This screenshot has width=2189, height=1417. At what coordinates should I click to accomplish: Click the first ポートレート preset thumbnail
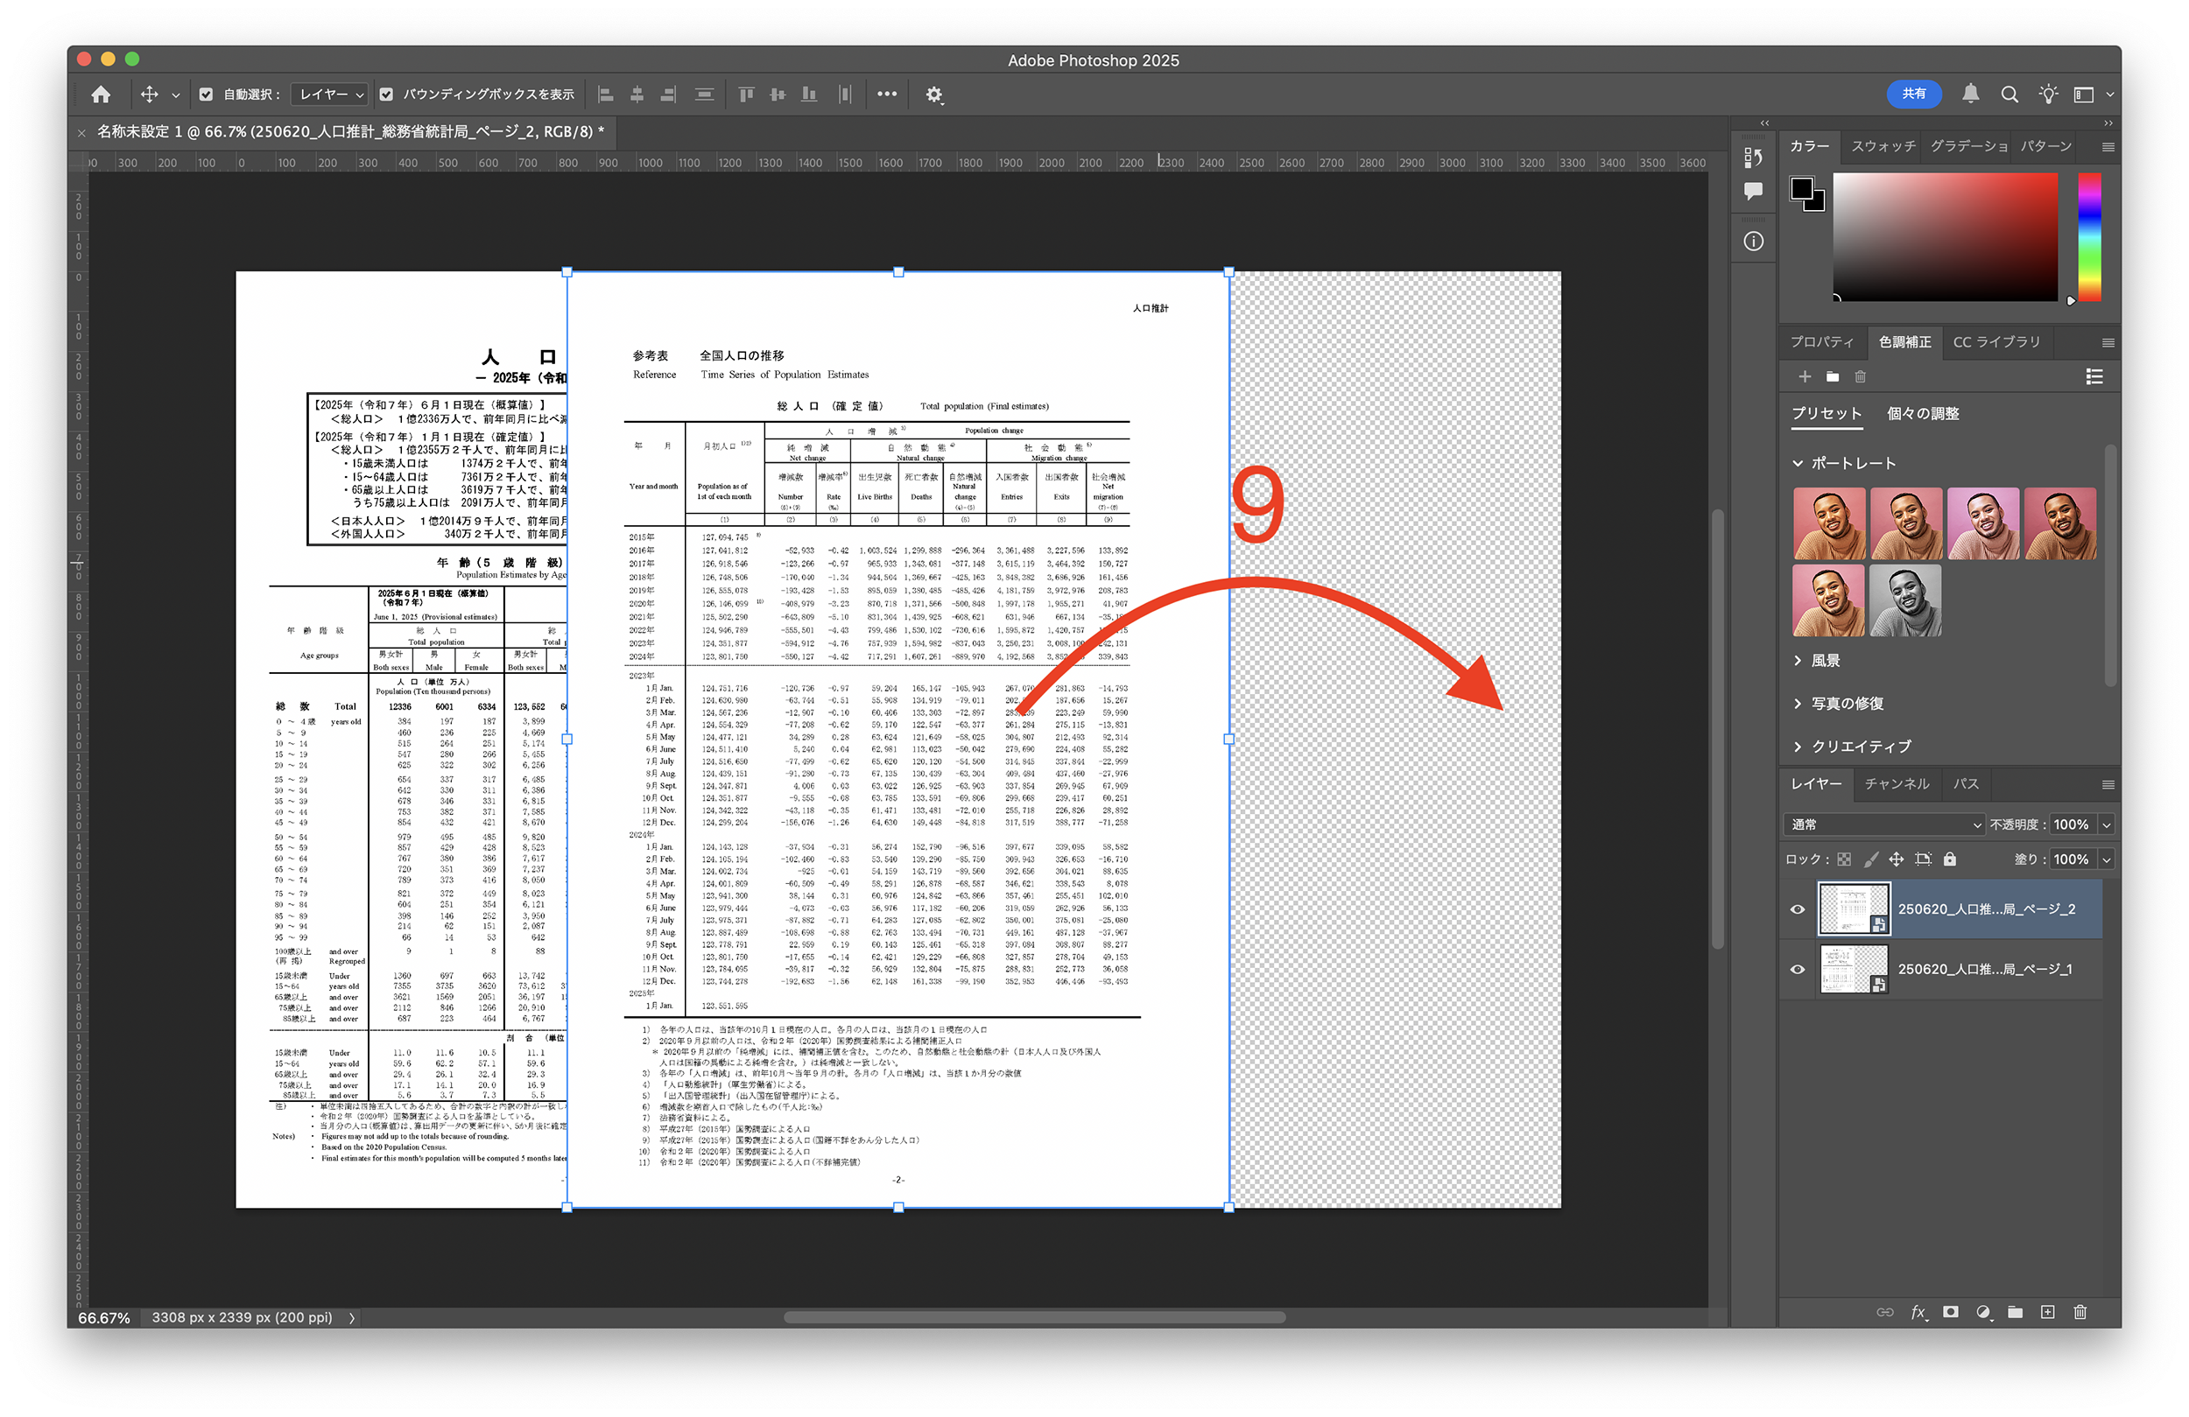coord(1828,523)
